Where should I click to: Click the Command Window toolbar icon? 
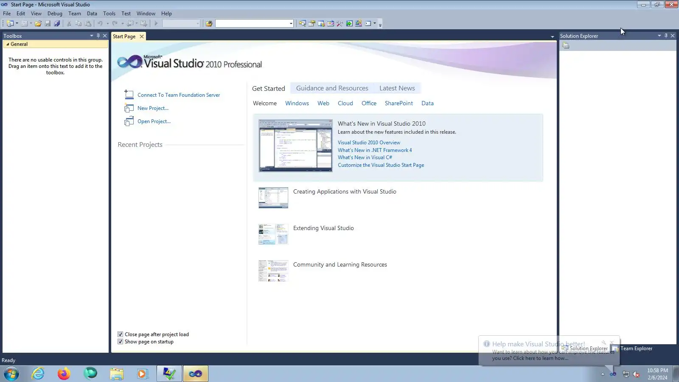tap(368, 24)
